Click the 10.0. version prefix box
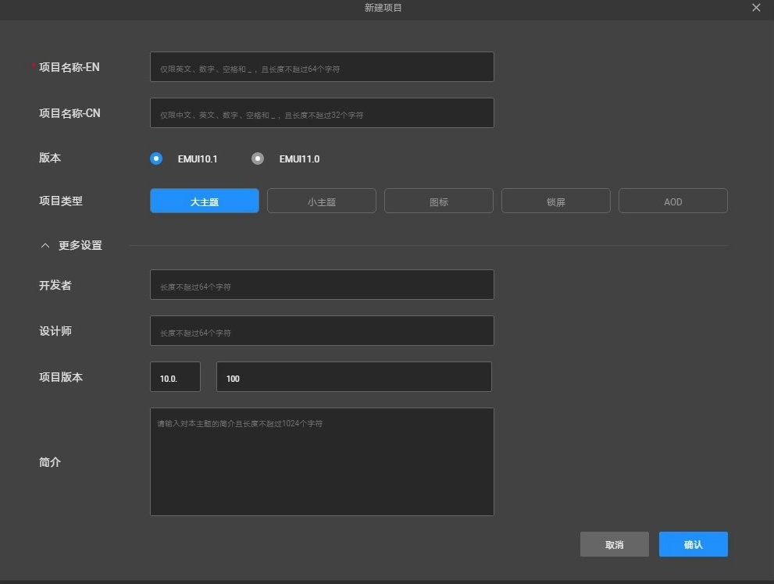The width and height of the screenshot is (774, 584). [175, 377]
